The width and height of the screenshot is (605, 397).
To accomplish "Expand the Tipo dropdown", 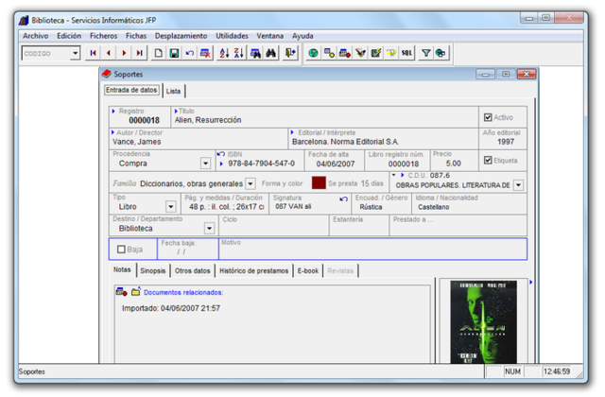I will click(x=170, y=207).
